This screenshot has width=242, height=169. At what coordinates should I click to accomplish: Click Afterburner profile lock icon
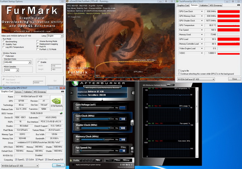(x=70, y=160)
